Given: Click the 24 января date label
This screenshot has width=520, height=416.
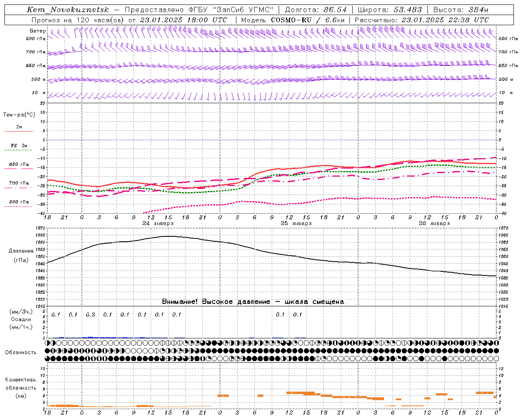Looking at the screenshot, I should coord(158,223).
